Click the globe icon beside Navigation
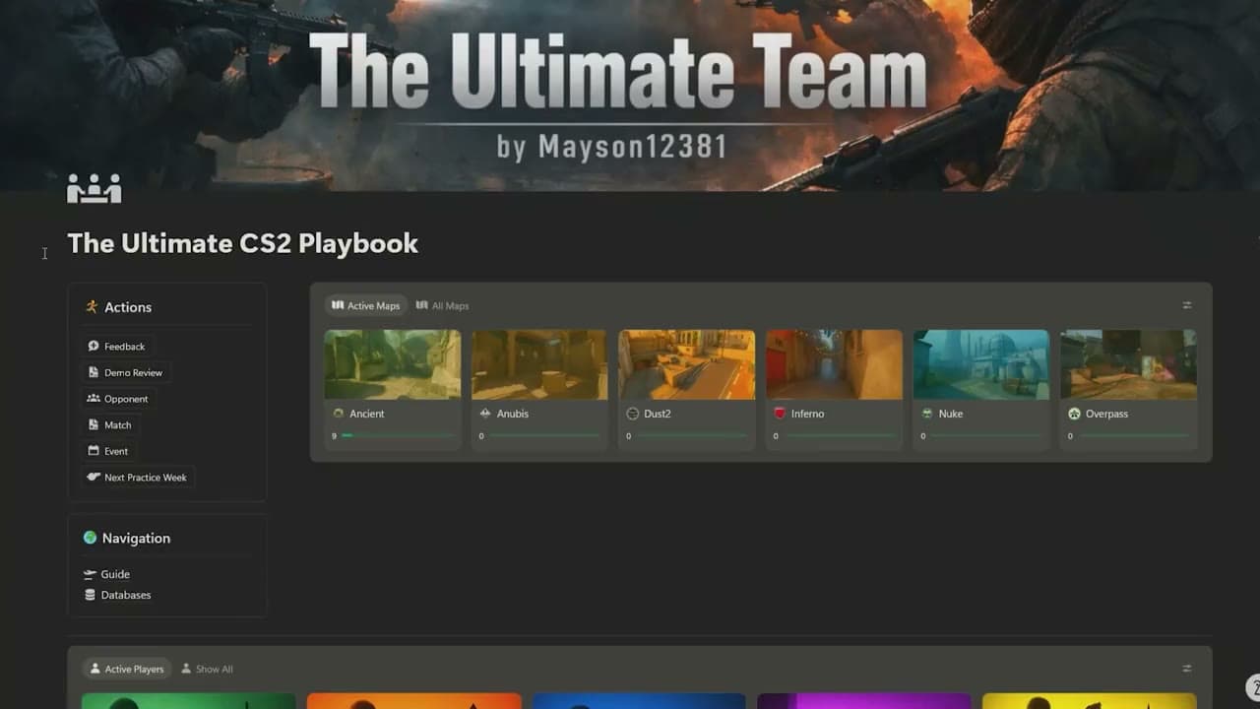Screen dimensions: 1260x709 (x=91, y=538)
